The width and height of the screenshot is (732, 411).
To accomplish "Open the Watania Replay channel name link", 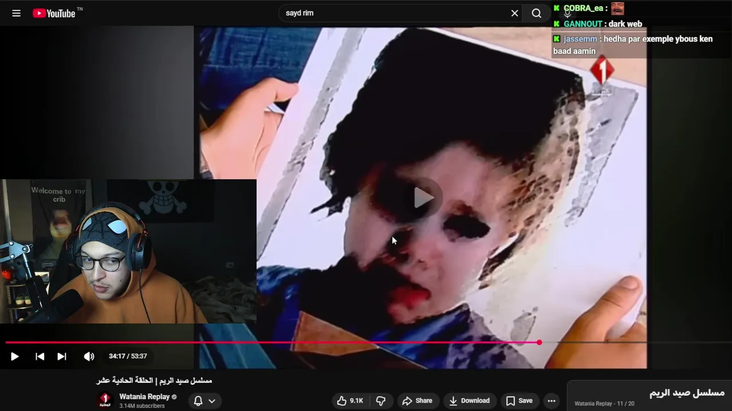I will tap(145, 397).
